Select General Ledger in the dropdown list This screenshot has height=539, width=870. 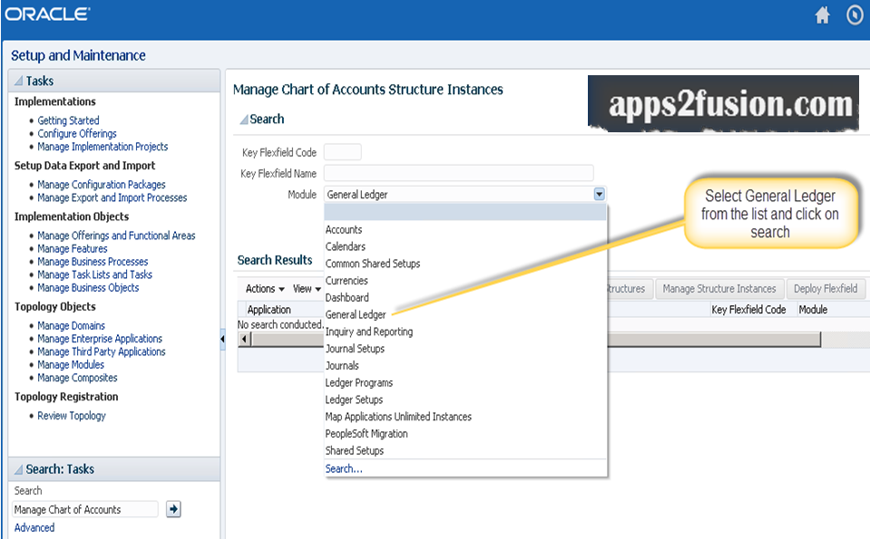355,314
